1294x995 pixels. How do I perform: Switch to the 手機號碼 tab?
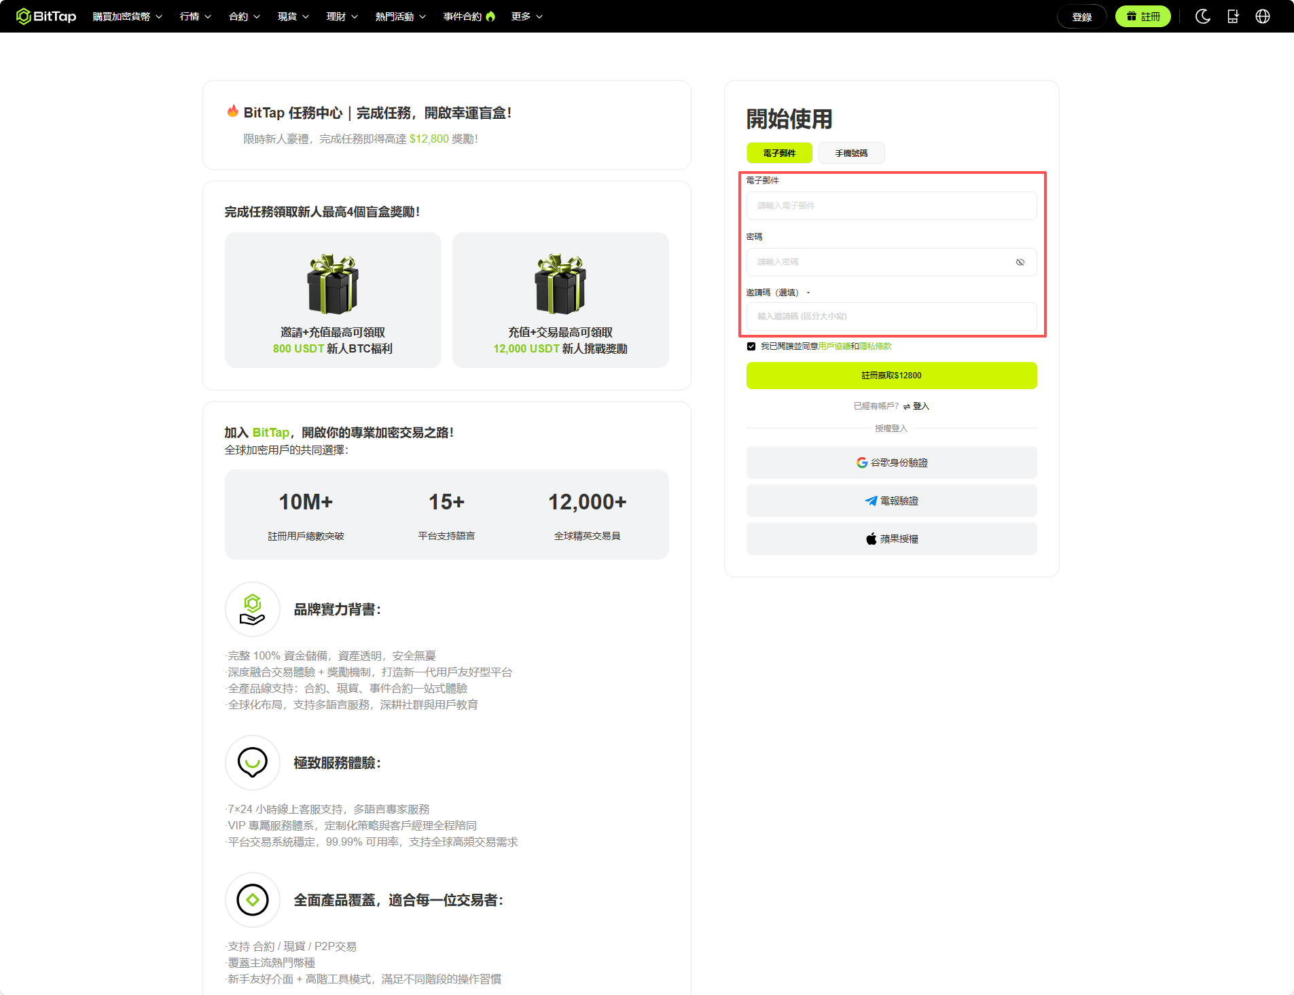(x=851, y=153)
